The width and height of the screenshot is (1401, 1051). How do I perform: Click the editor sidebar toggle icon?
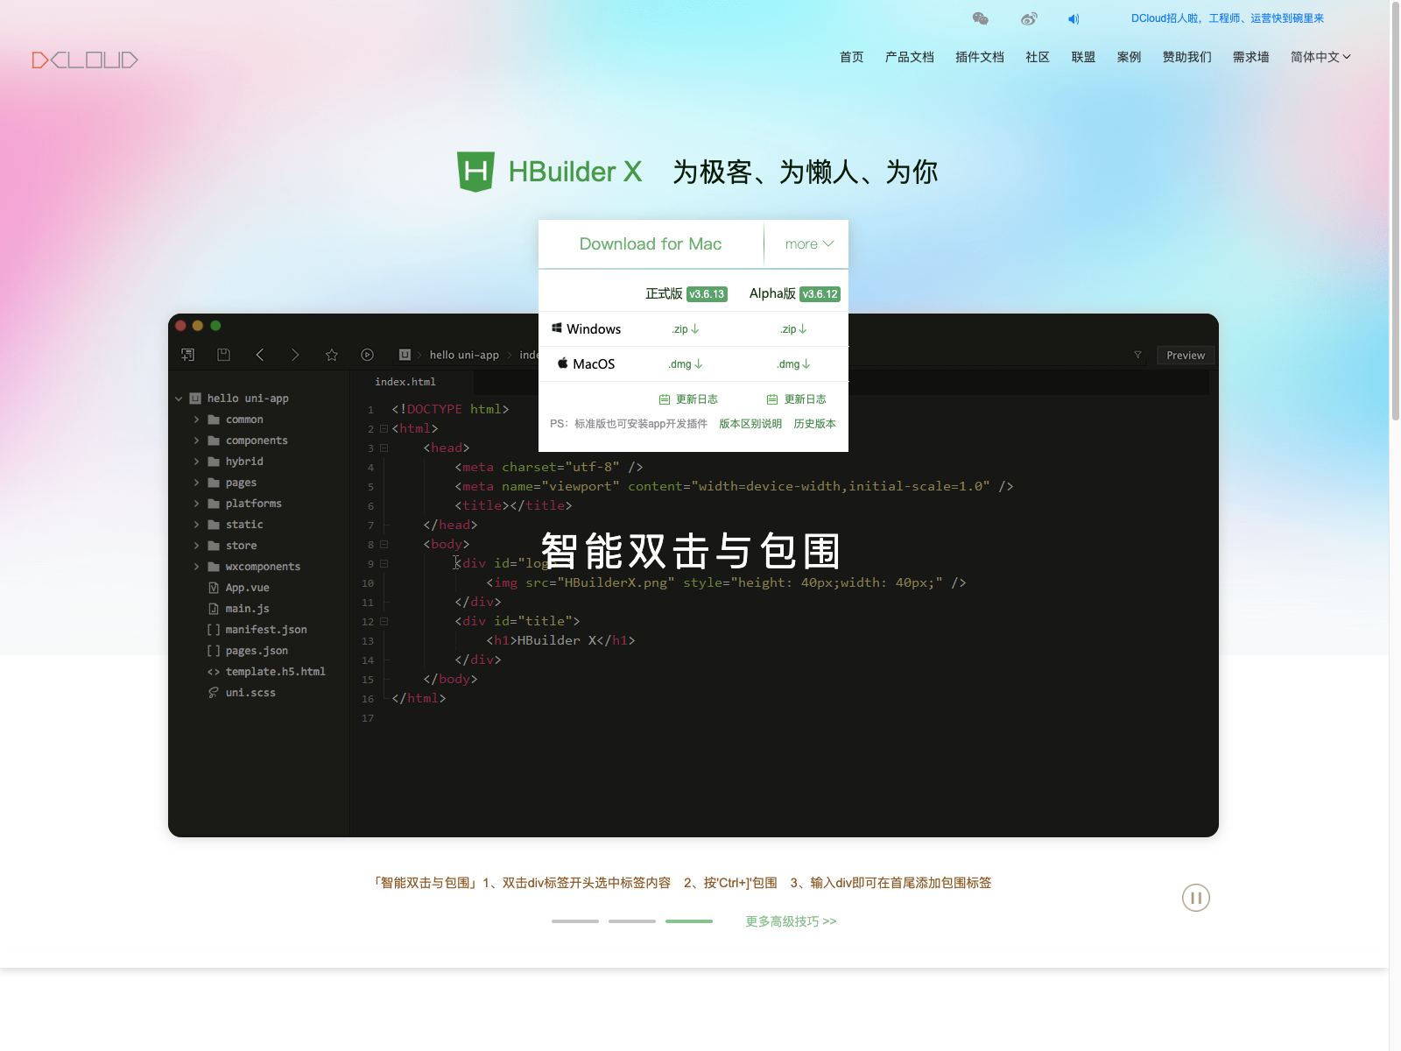pyautogui.click(x=187, y=355)
